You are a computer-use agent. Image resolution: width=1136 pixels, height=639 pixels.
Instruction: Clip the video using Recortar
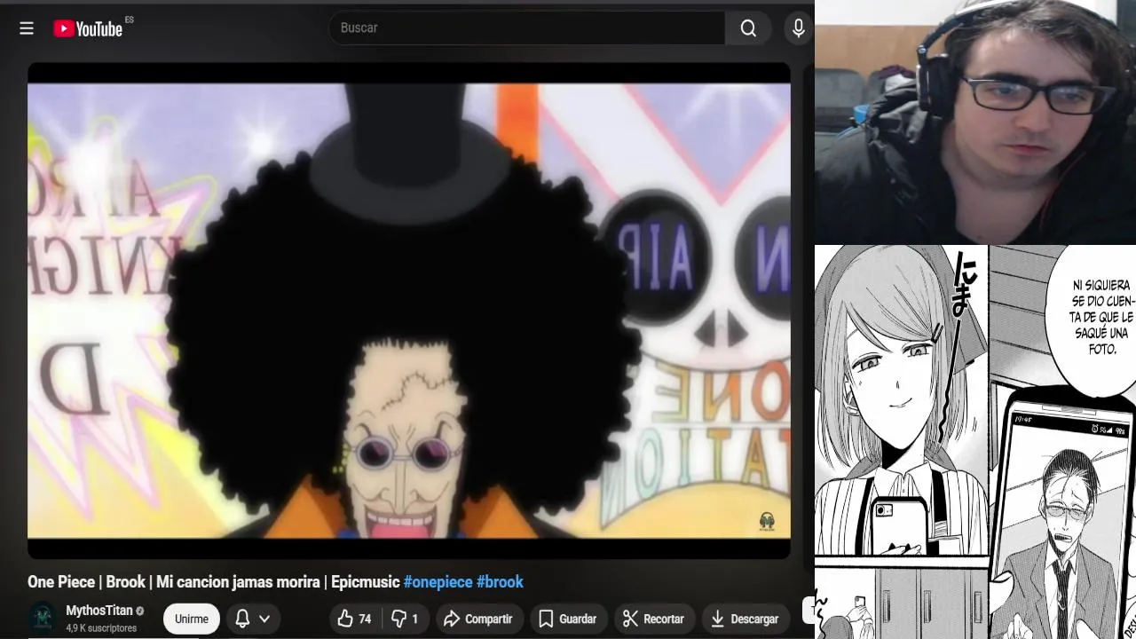tap(654, 619)
